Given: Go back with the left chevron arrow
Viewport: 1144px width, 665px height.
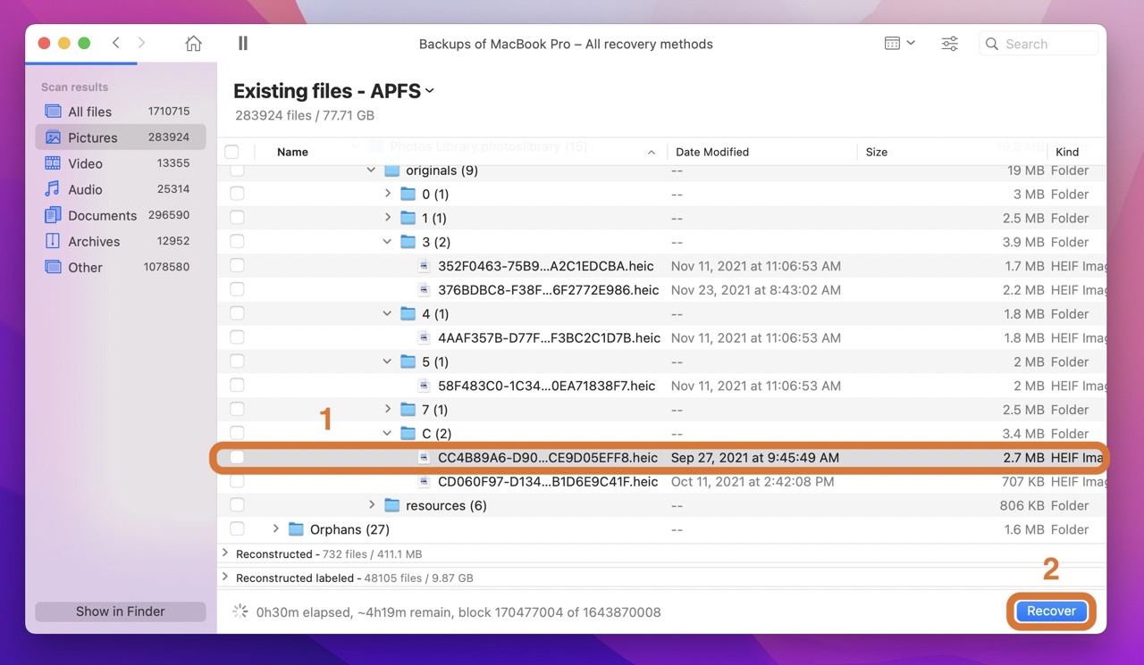Looking at the screenshot, I should pyautogui.click(x=116, y=43).
